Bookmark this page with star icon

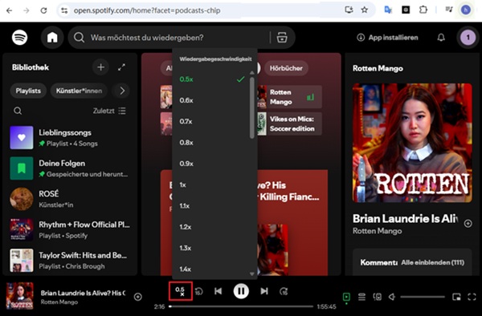(364, 10)
